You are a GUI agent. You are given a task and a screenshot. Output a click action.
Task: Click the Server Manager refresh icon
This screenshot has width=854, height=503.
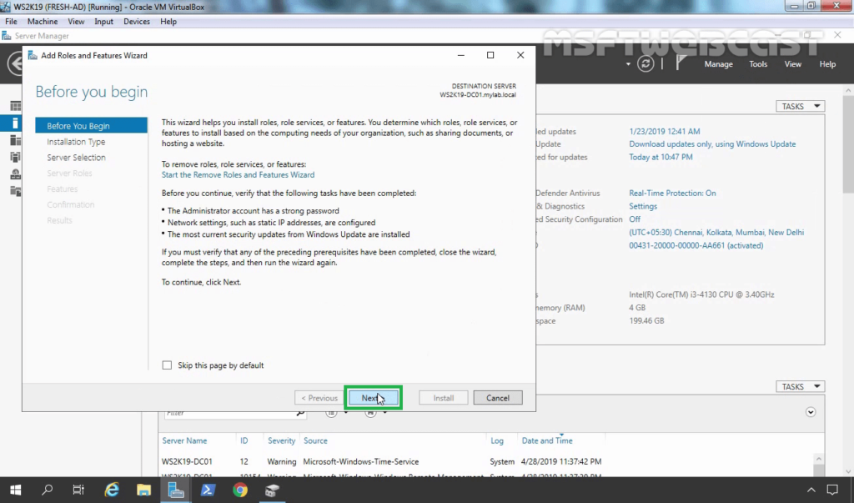coord(646,64)
